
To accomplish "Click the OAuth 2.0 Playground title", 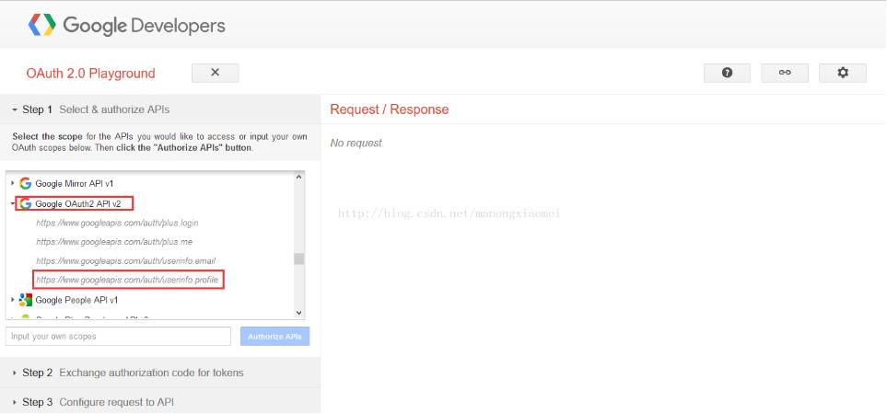I will (90, 74).
